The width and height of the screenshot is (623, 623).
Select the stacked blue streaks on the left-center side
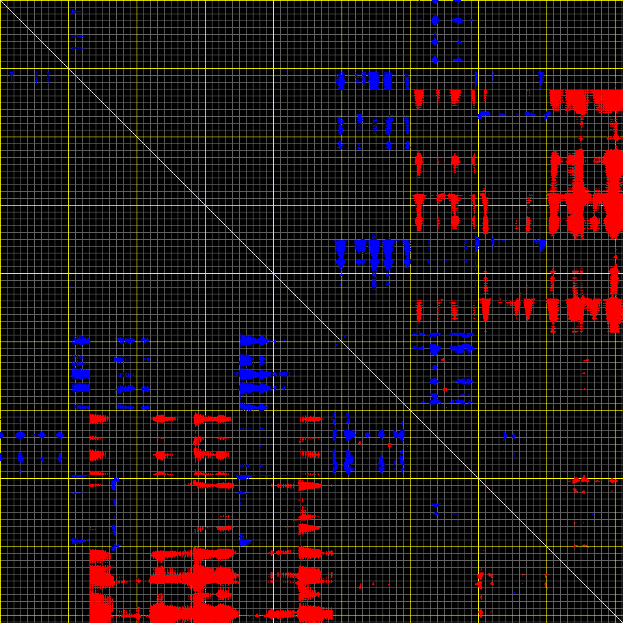pyautogui.click(x=81, y=374)
